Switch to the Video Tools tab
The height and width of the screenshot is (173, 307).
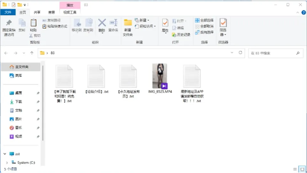click(x=70, y=12)
